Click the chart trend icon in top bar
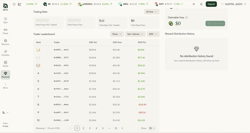 19,4
